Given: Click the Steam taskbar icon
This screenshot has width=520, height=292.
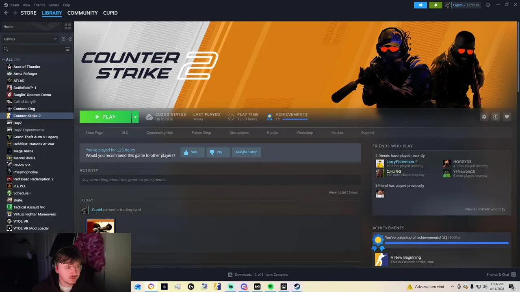Looking at the screenshot, I should 297,287.
